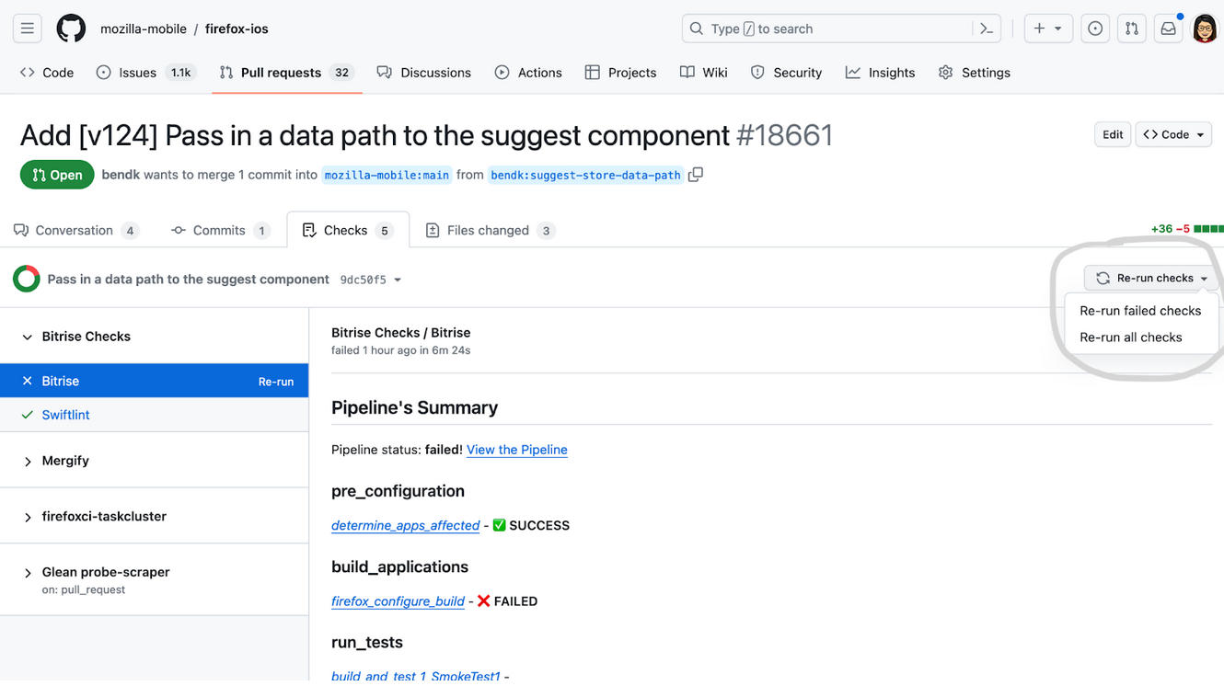
Task: Open the Actions tab
Action: click(x=528, y=73)
